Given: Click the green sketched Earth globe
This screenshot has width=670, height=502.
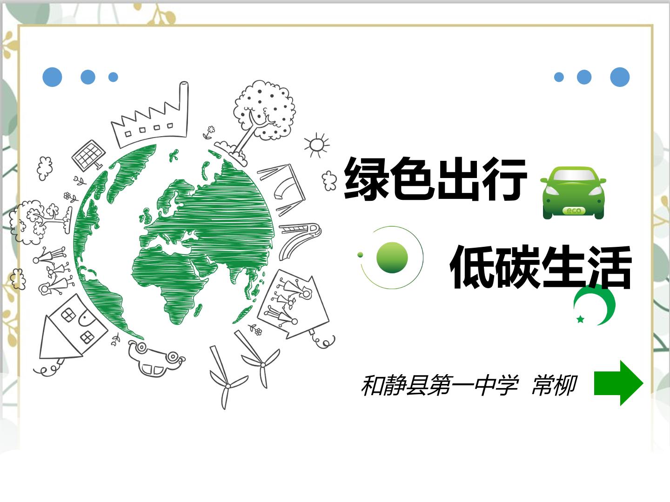Looking at the screenshot, I should 174,242.
